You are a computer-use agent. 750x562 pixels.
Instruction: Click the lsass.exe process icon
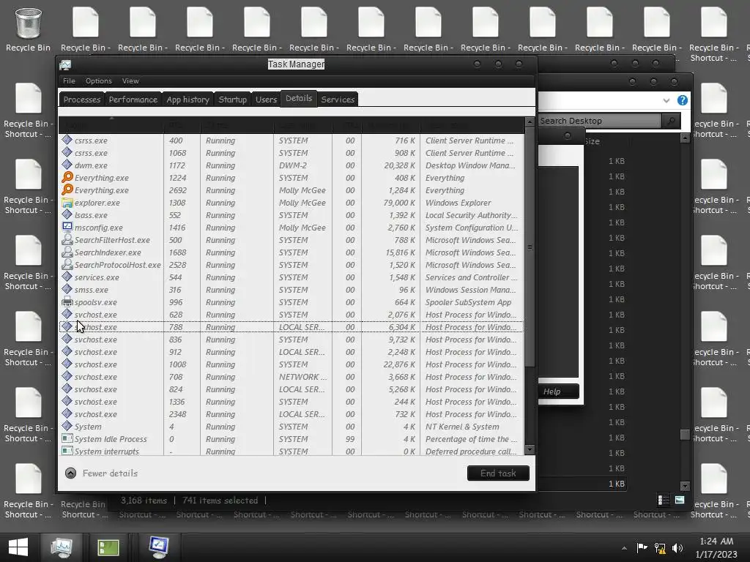(x=67, y=214)
